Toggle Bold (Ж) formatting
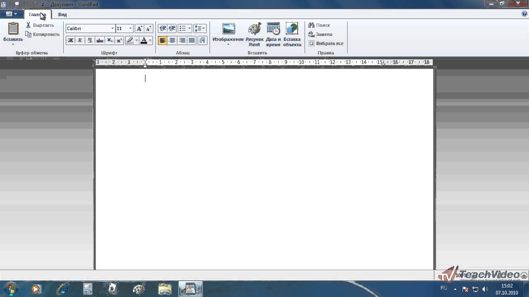Viewport: 529px width, 297px height. coord(70,40)
